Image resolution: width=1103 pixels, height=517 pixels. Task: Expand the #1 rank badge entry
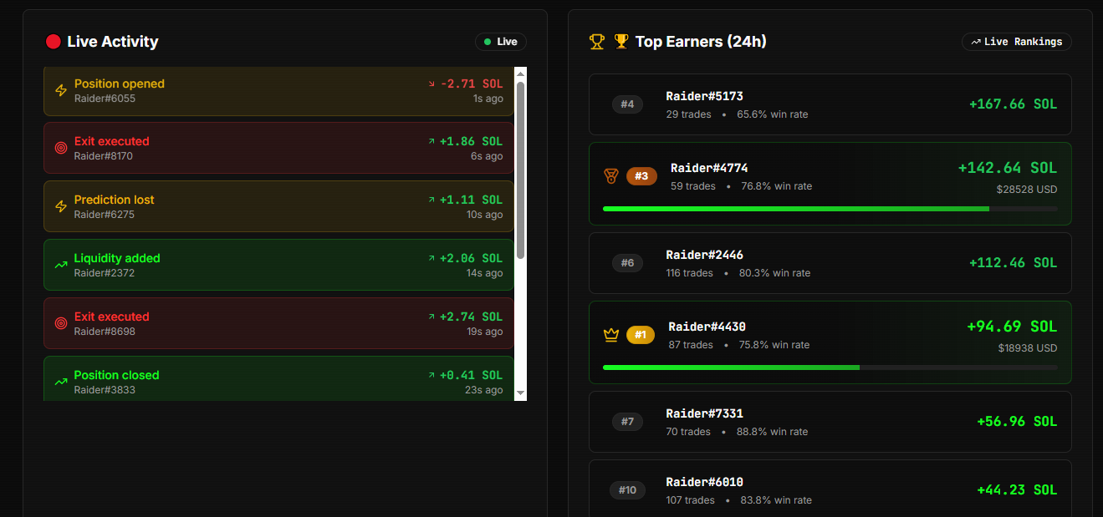pos(641,334)
